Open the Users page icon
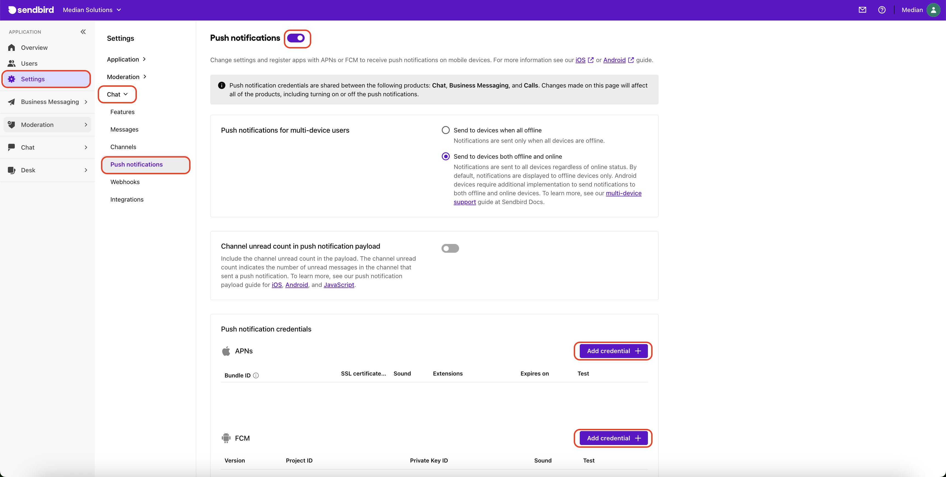Image resolution: width=946 pixels, height=477 pixels. 12,63
